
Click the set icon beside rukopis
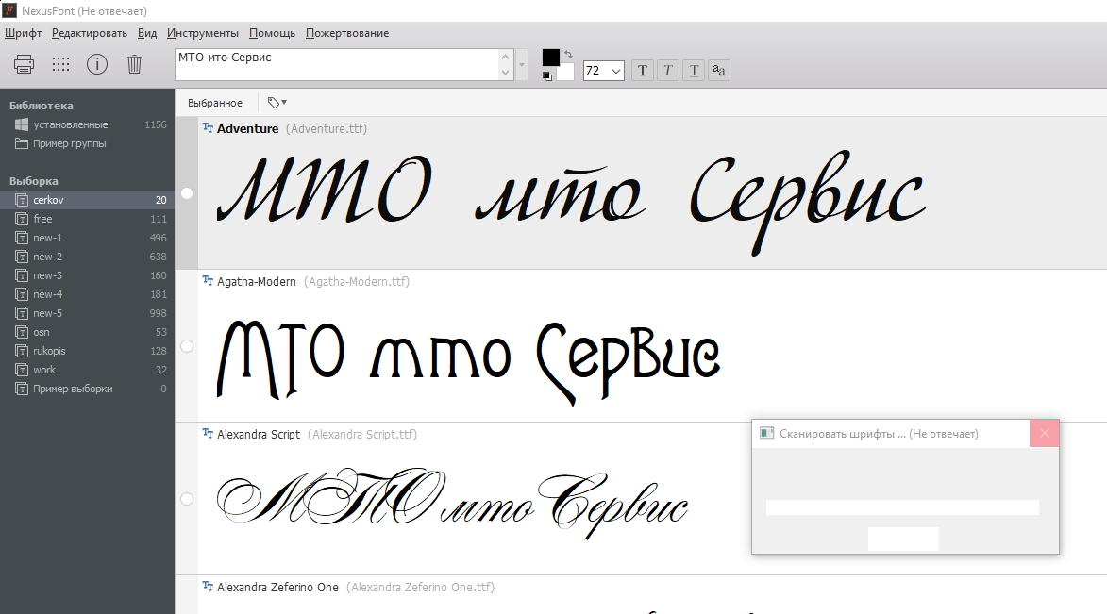coord(22,351)
